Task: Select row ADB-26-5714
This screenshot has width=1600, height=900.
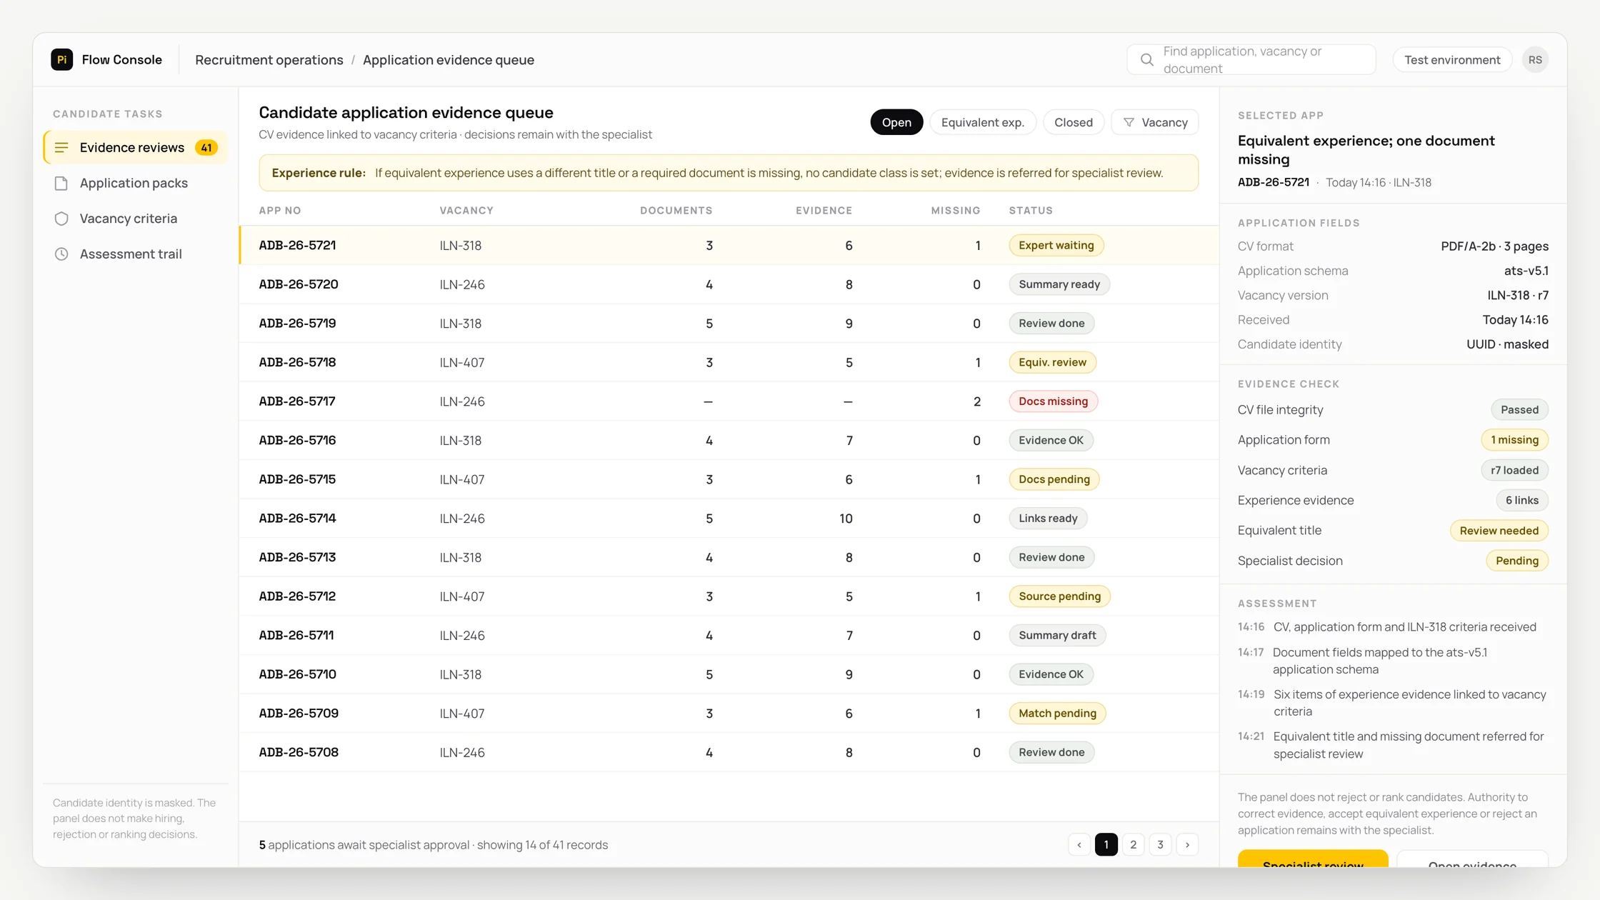Action: 729,519
